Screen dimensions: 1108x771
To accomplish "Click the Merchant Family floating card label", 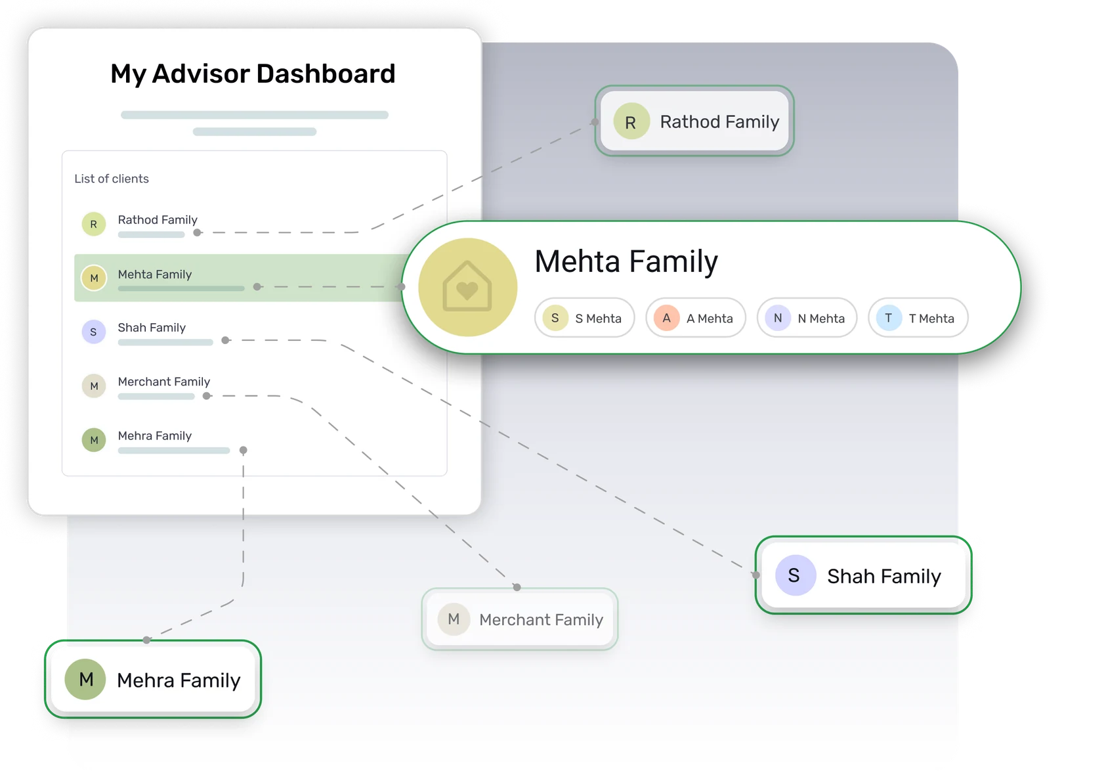I will (541, 620).
